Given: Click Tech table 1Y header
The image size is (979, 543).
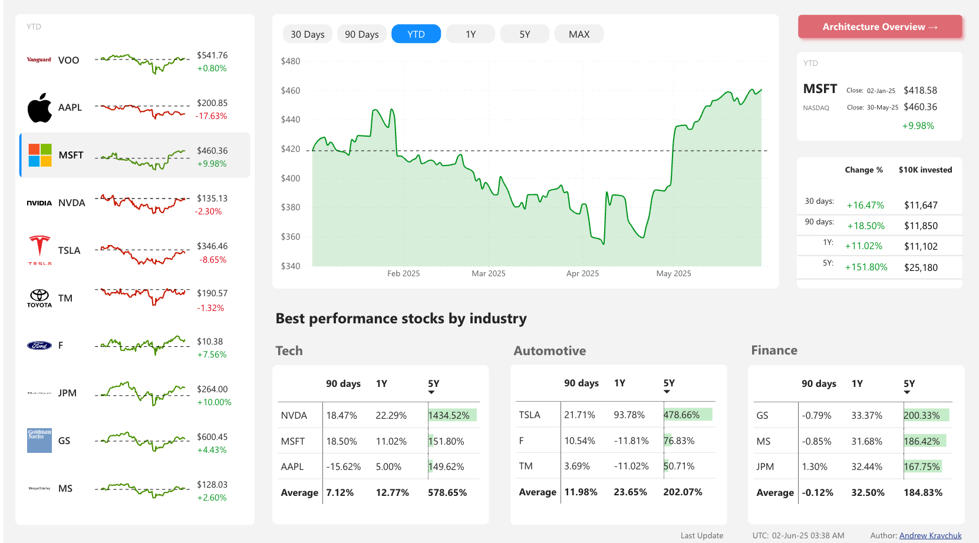Looking at the screenshot, I should pos(381,383).
